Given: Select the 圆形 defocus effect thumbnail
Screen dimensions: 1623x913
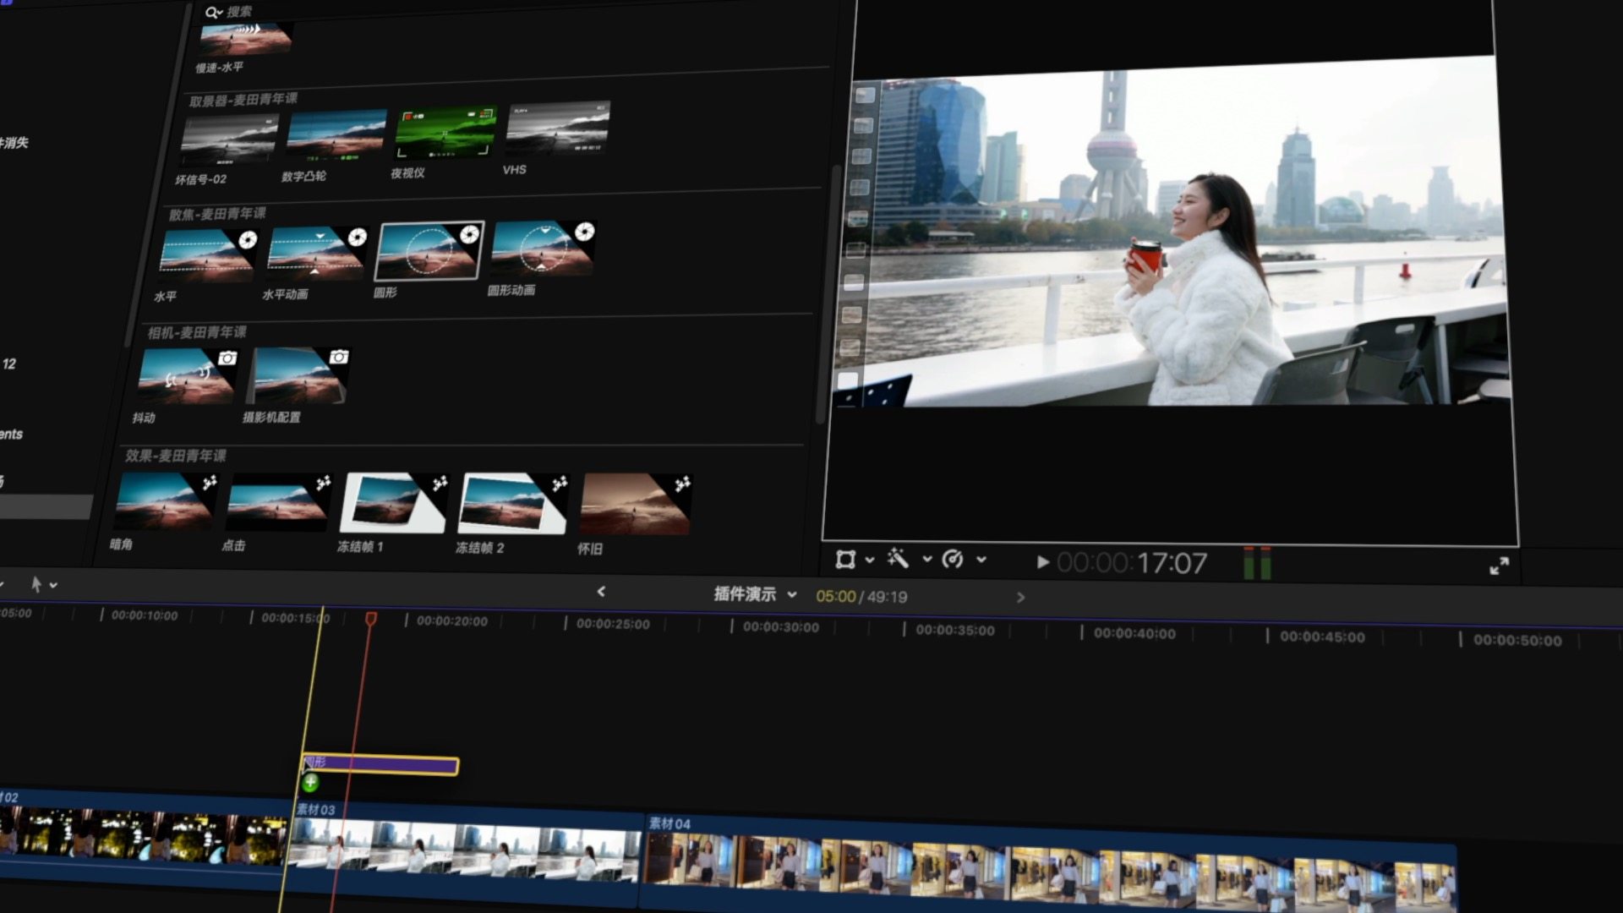Looking at the screenshot, I should [x=429, y=252].
